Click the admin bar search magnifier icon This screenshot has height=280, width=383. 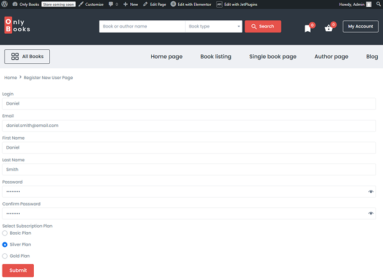click(x=379, y=4)
